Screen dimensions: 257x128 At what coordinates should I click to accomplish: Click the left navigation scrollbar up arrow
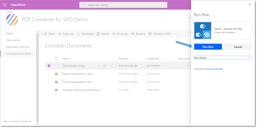(37, 32)
